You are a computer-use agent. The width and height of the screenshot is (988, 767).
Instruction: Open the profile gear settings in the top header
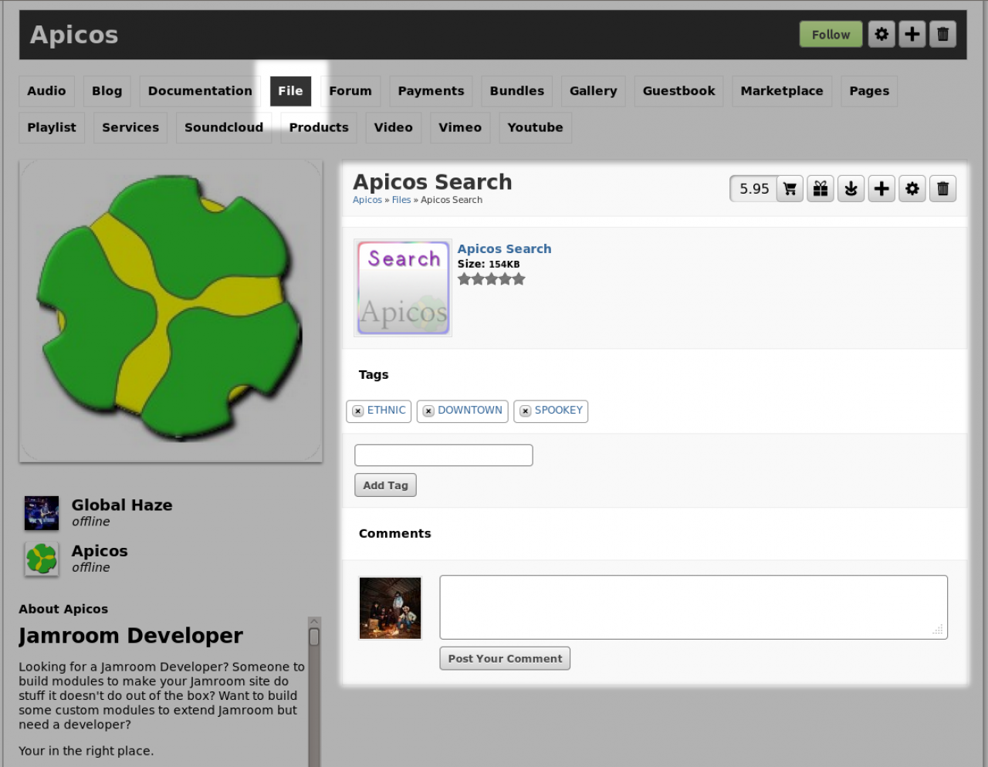(x=881, y=34)
